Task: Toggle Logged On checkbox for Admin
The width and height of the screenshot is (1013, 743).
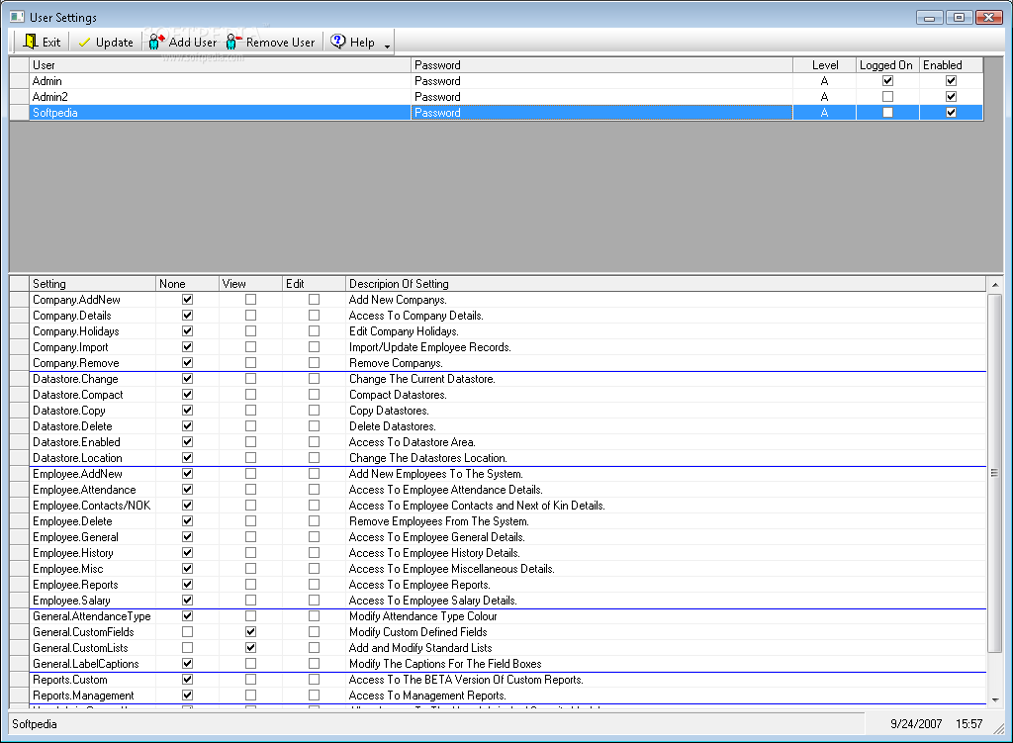Action: (x=887, y=81)
